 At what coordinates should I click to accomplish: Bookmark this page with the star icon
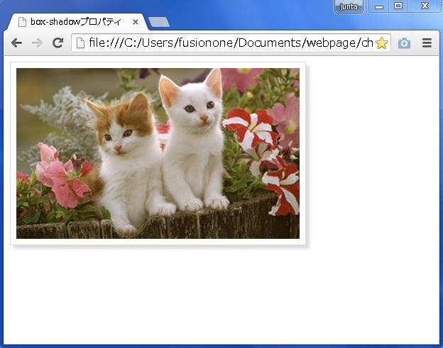coord(382,43)
